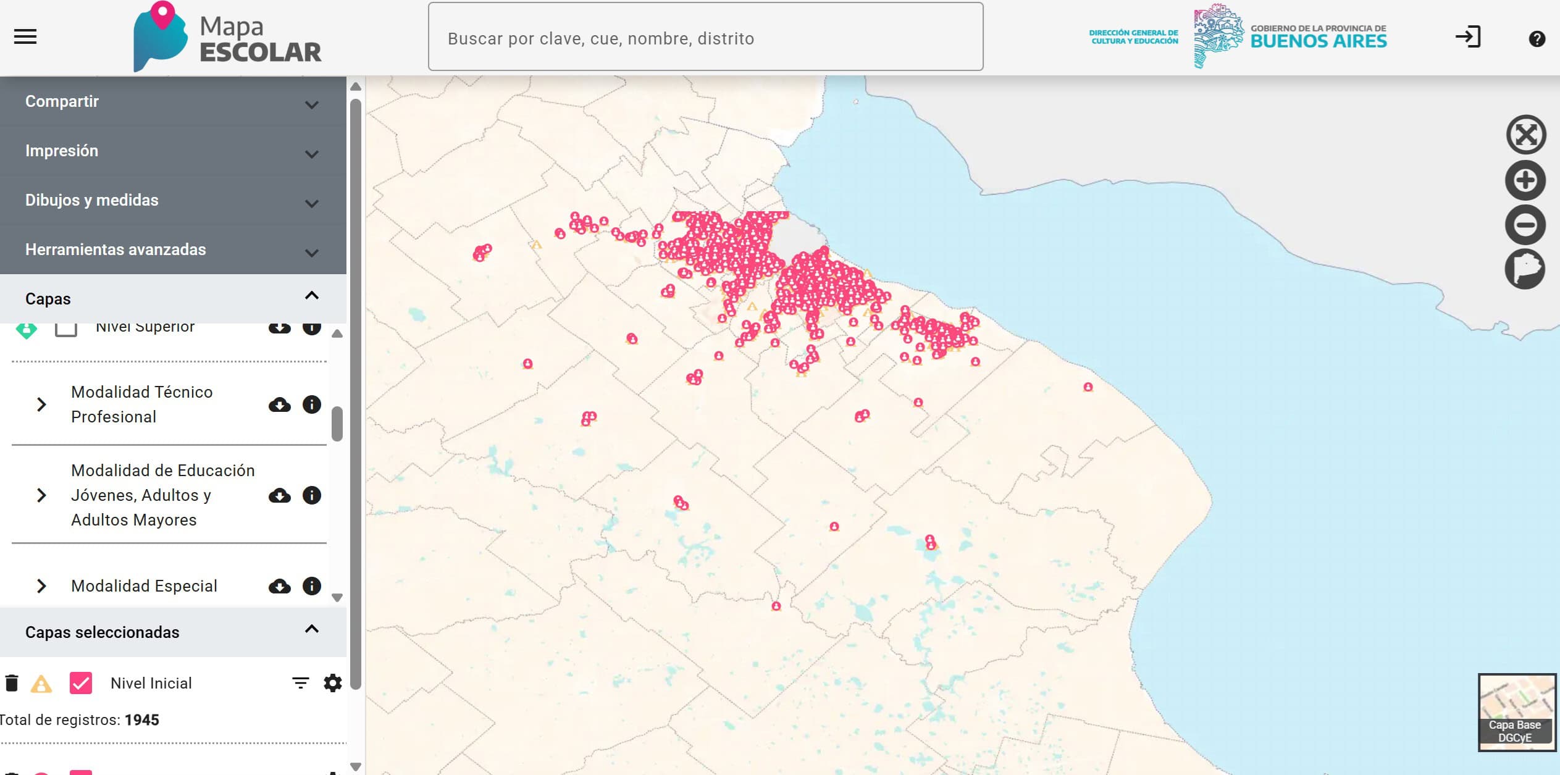Switch base layer via Capa Base thumbnail
The height and width of the screenshot is (775, 1560).
pos(1516,712)
